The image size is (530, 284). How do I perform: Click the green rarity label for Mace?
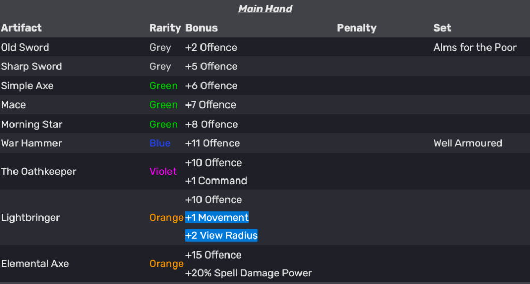(163, 105)
